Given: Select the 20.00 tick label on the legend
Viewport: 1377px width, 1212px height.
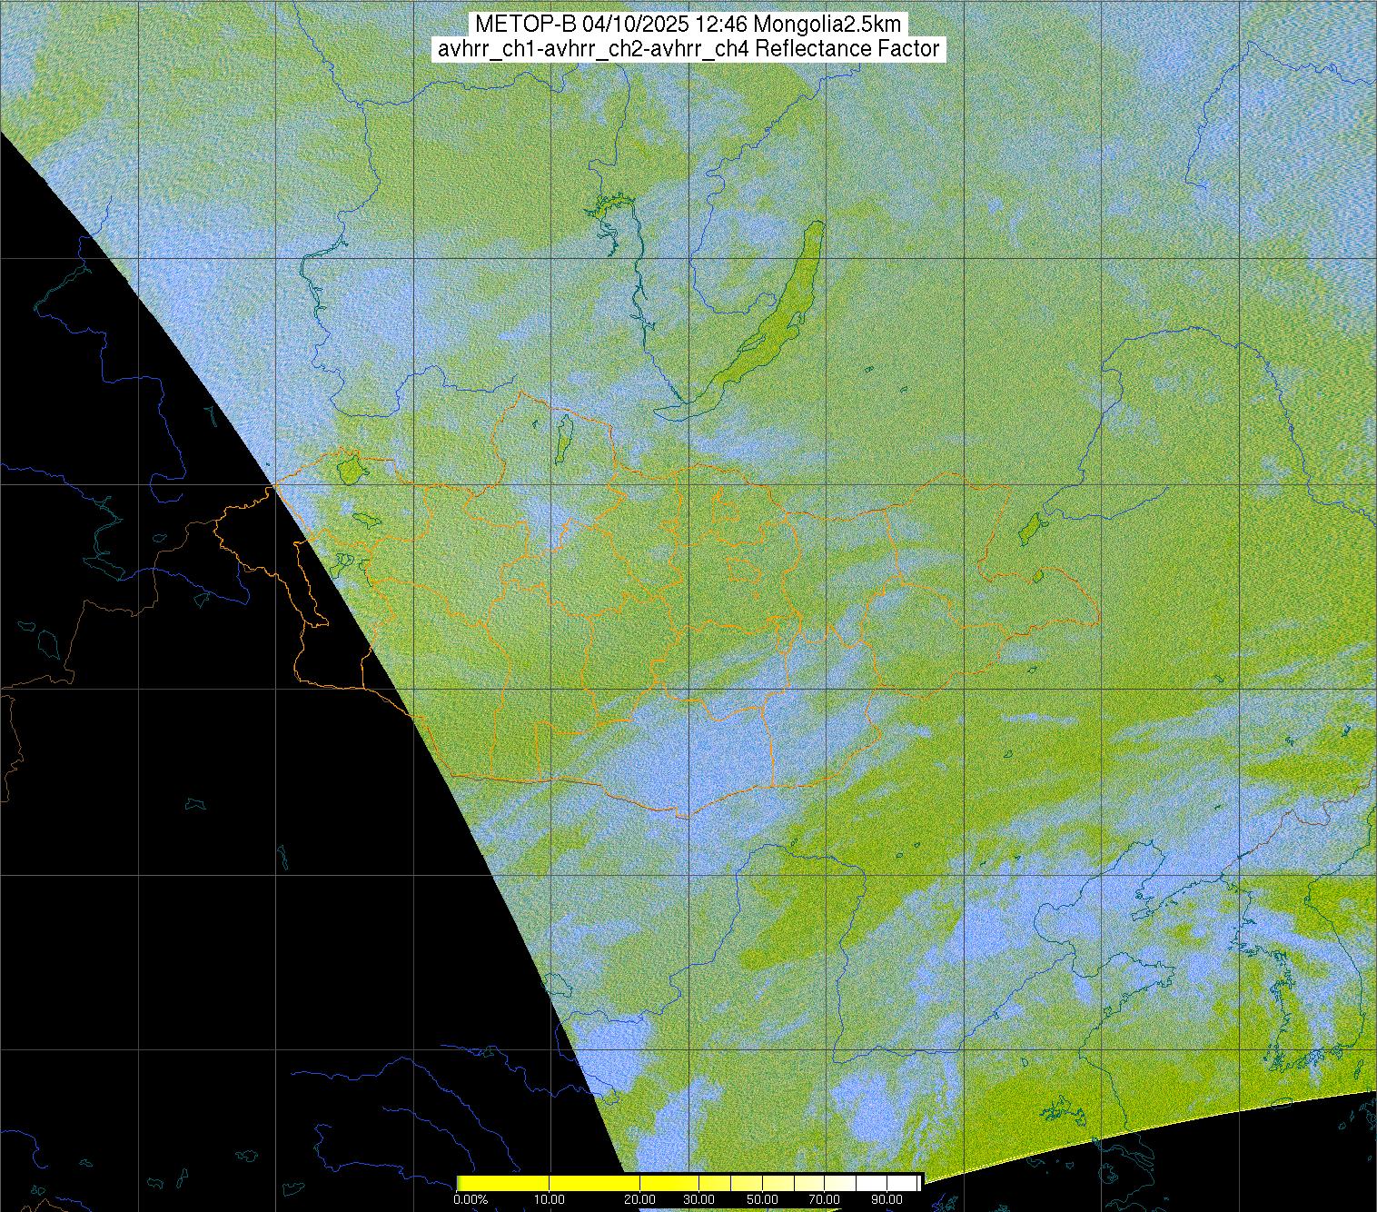Looking at the screenshot, I should click(640, 1200).
